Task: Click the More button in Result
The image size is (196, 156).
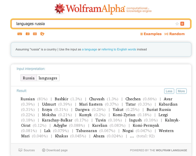Action: [x=181, y=91]
